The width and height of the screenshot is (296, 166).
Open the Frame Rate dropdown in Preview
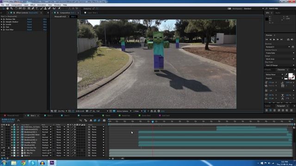(280, 53)
